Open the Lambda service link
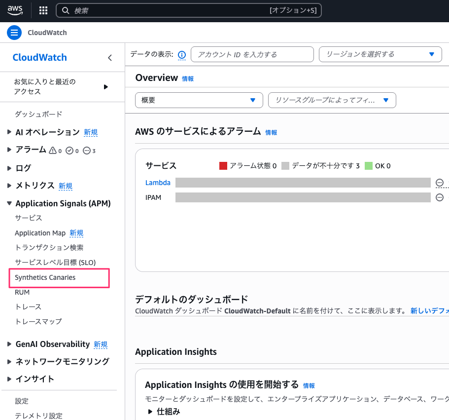Viewport: 449px width, 420px height. click(x=158, y=183)
